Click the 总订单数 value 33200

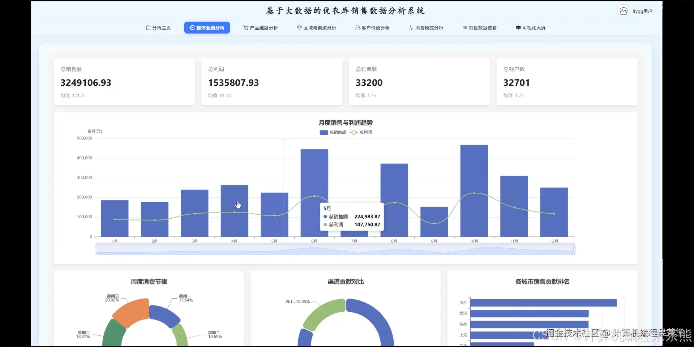click(x=369, y=83)
